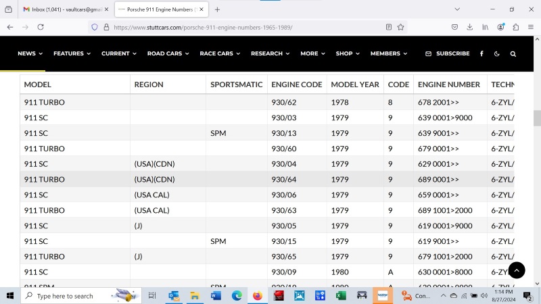Image resolution: width=541 pixels, height=304 pixels.
Task: Open Outlook from the taskbar
Action: coord(174,296)
